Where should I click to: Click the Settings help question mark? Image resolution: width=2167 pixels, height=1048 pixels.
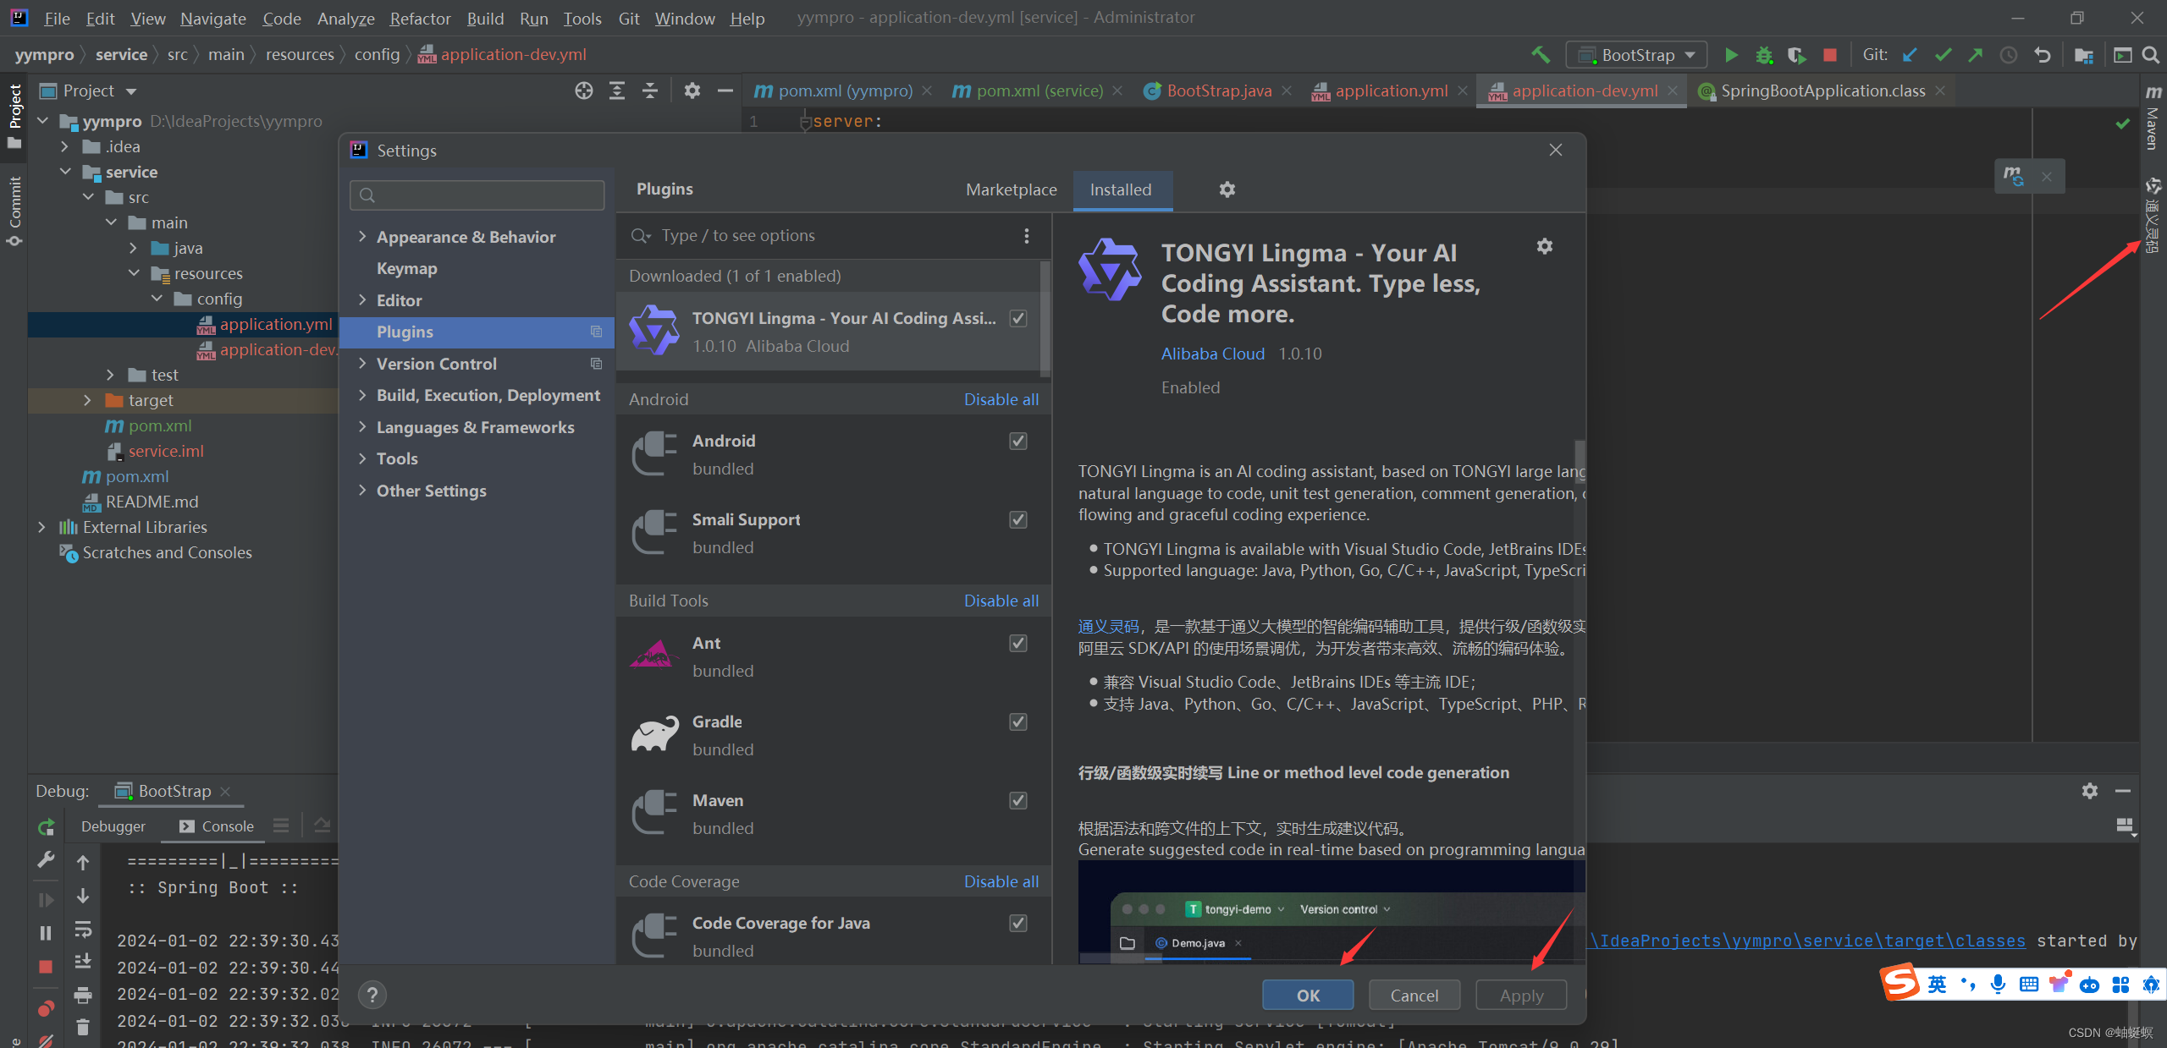pos(372,995)
